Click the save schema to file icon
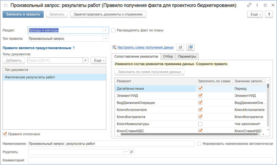 (190, 47)
